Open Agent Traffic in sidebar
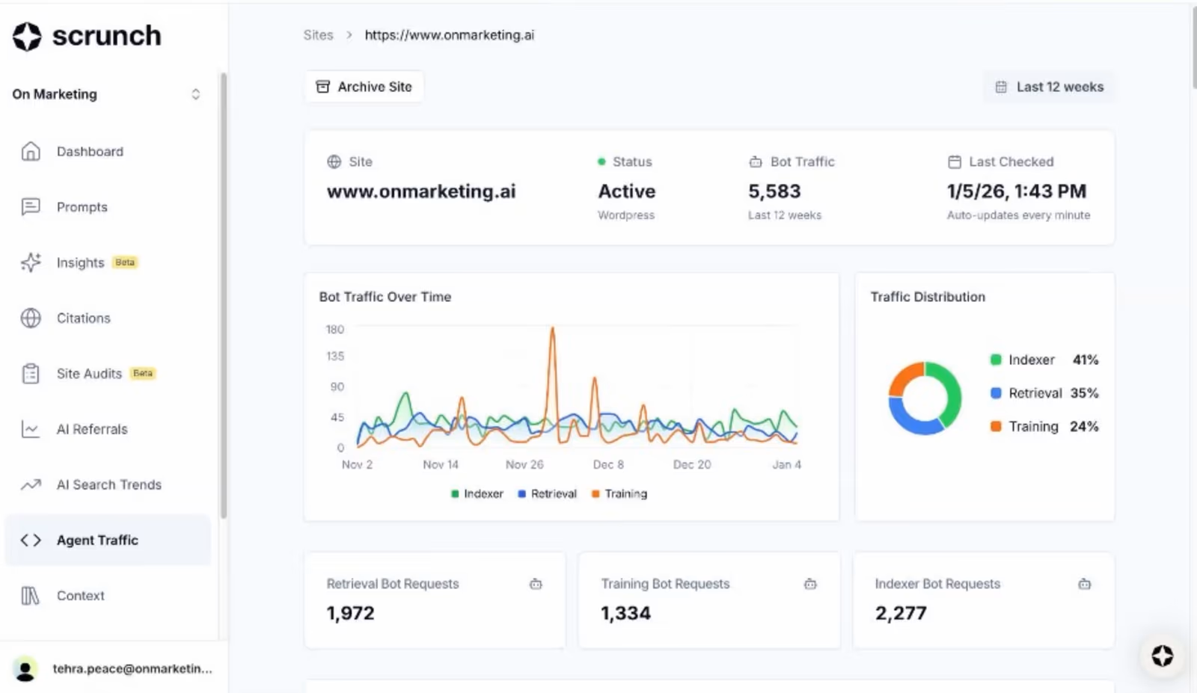Screen dimensions: 1197x693 [107, 540]
